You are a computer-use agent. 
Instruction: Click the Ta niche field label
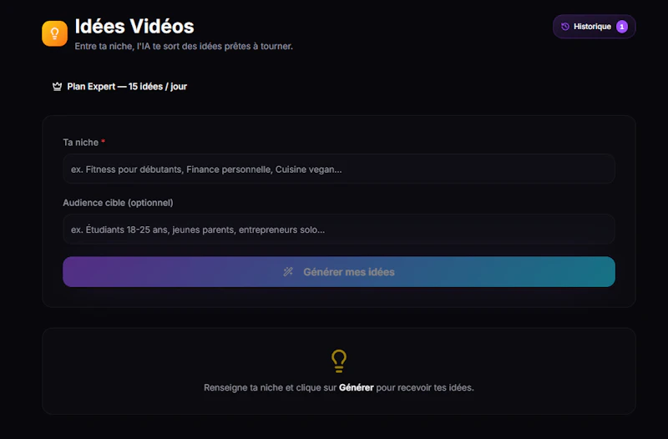pyautogui.click(x=84, y=143)
